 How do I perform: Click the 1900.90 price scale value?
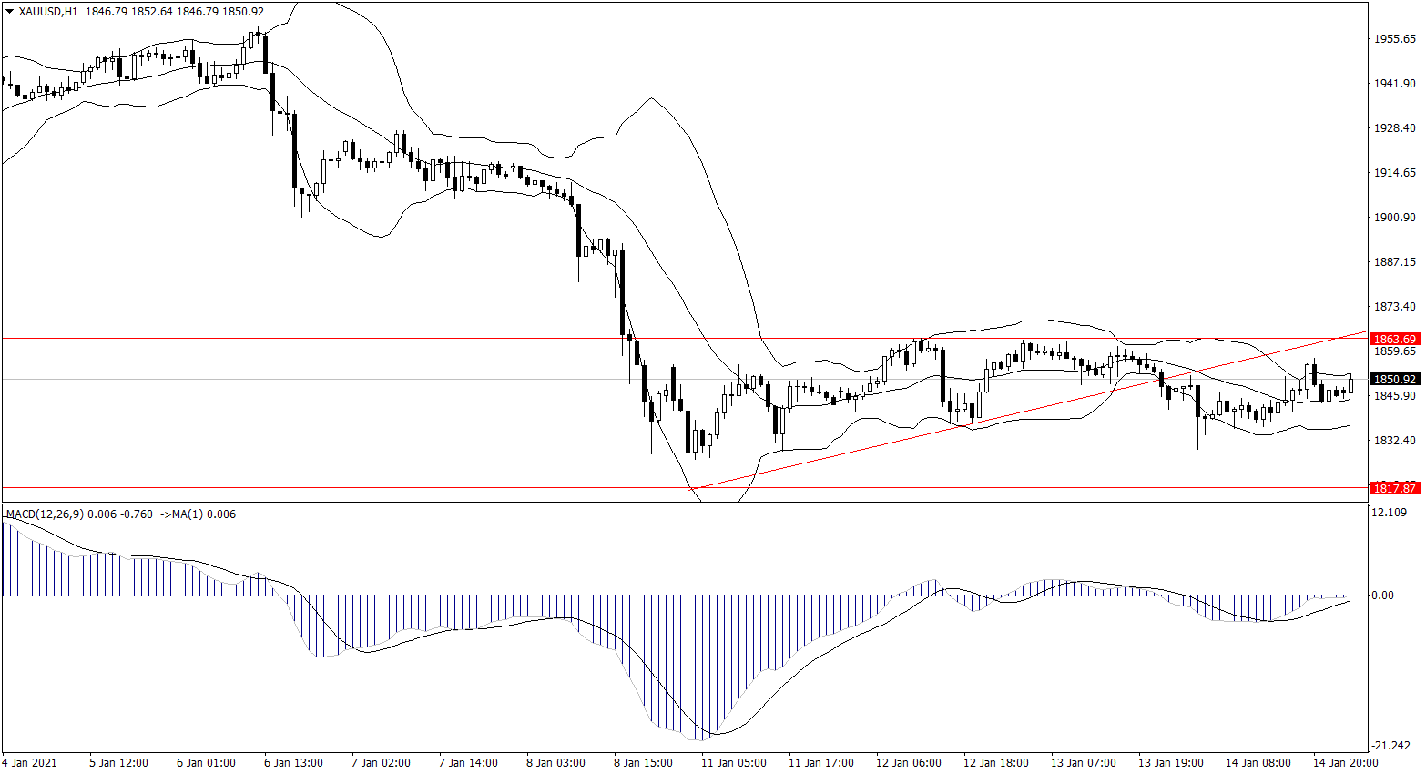pos(1395,218)
